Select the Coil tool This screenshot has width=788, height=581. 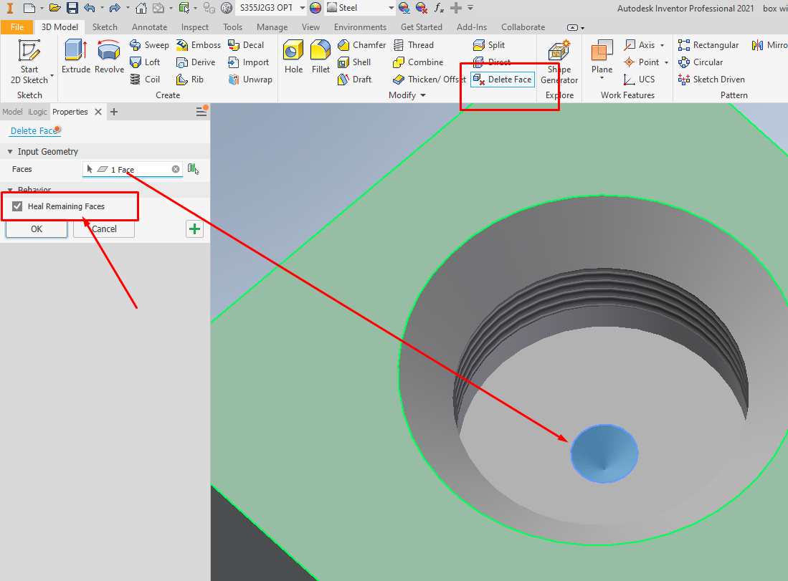(x=145, y=79)
